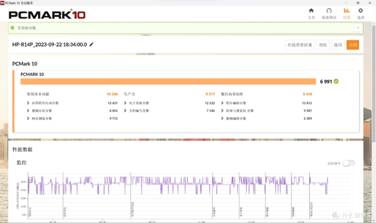Click 常用基本功能 score 10 346

pyautogui.click(x=112, y=94)
